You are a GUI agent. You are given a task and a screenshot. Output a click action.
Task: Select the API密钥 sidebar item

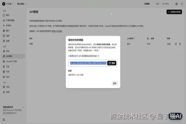pos(13,56)
